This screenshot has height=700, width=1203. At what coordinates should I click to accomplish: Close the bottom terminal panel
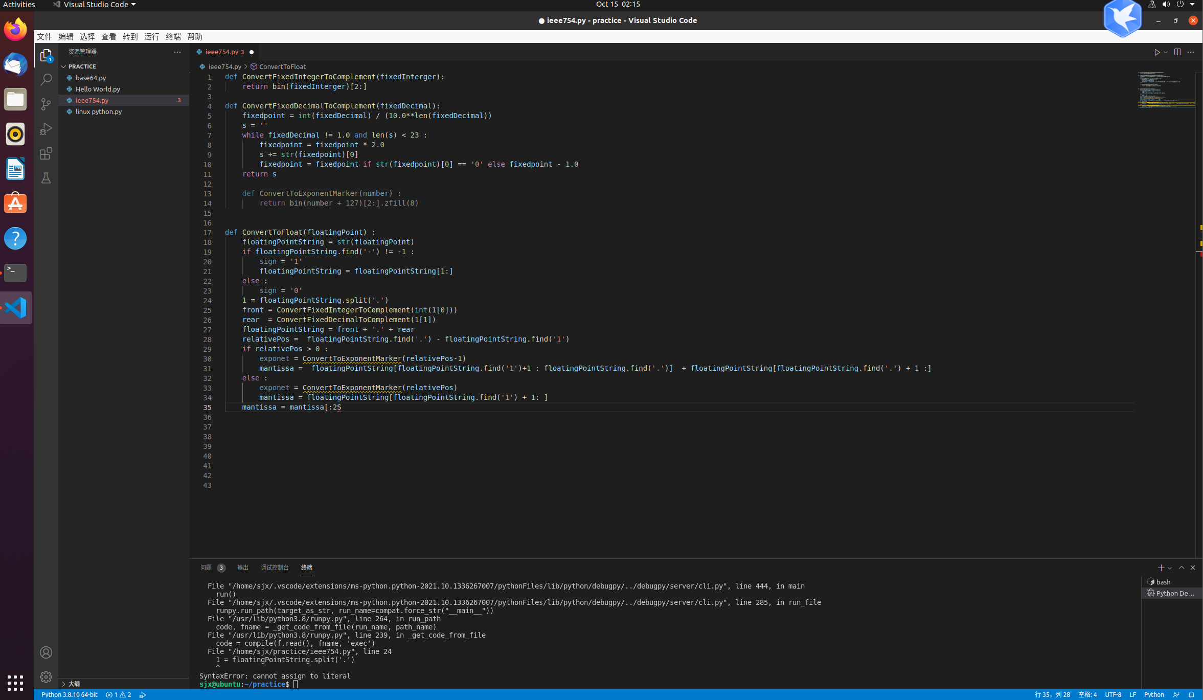coord(1193,568)
